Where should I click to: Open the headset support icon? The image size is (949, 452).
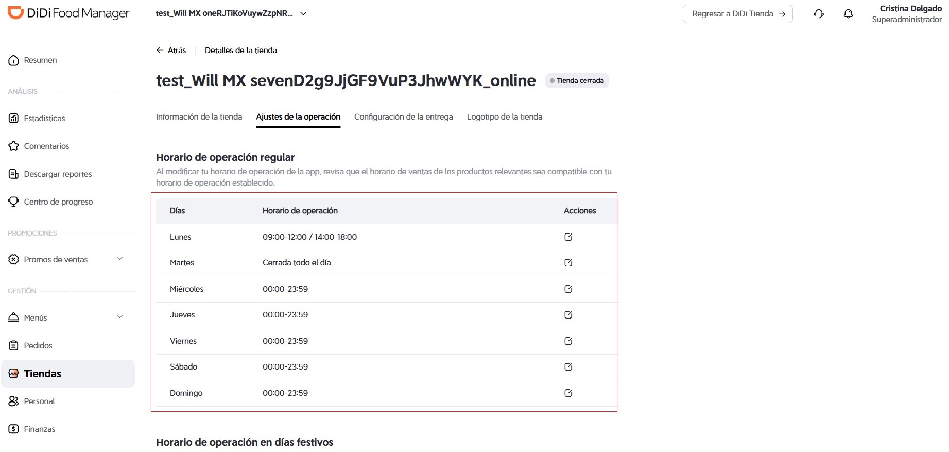[819, 14]
